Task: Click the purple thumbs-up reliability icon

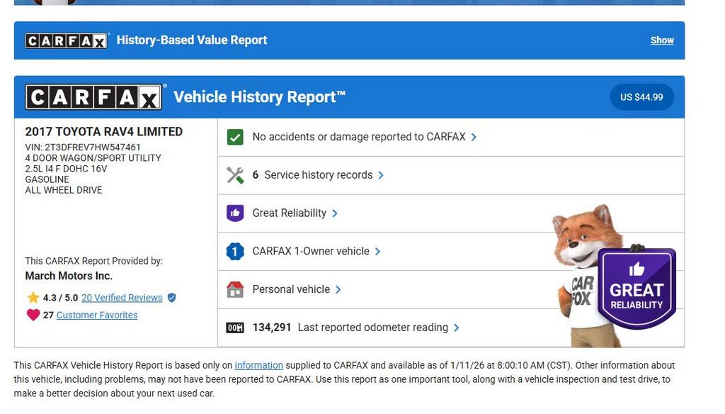Action: click(235, 213)
